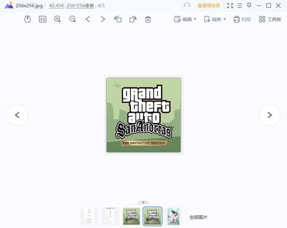Select the highlighted GTA San Andreas thumbnail
Screen dimensions: 287x228
tap(152, 216)
